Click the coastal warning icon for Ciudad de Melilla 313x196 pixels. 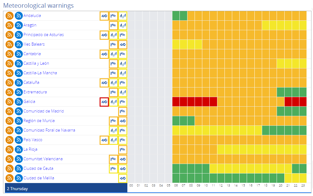click(123, 178)
